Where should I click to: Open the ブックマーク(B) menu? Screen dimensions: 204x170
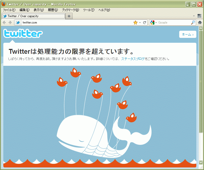(70, 10)
